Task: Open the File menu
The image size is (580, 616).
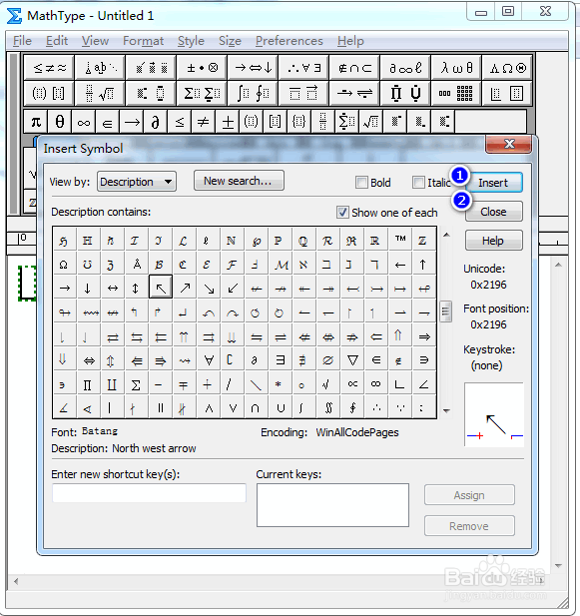Action: 22,41
